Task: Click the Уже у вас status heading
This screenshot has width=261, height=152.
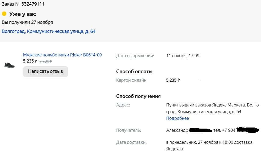Action: (x=23, y=14)
